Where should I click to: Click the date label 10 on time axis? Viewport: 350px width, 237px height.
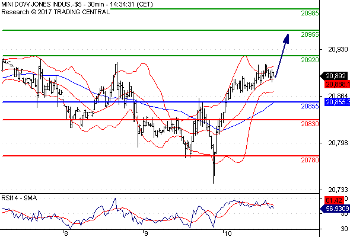(x=228, y=233)
